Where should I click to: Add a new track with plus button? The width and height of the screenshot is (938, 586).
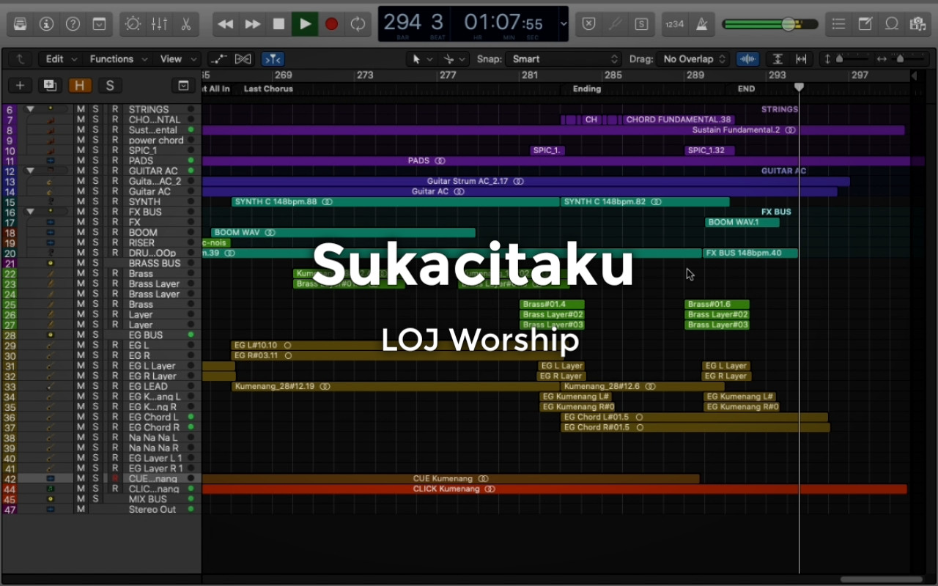20,86
